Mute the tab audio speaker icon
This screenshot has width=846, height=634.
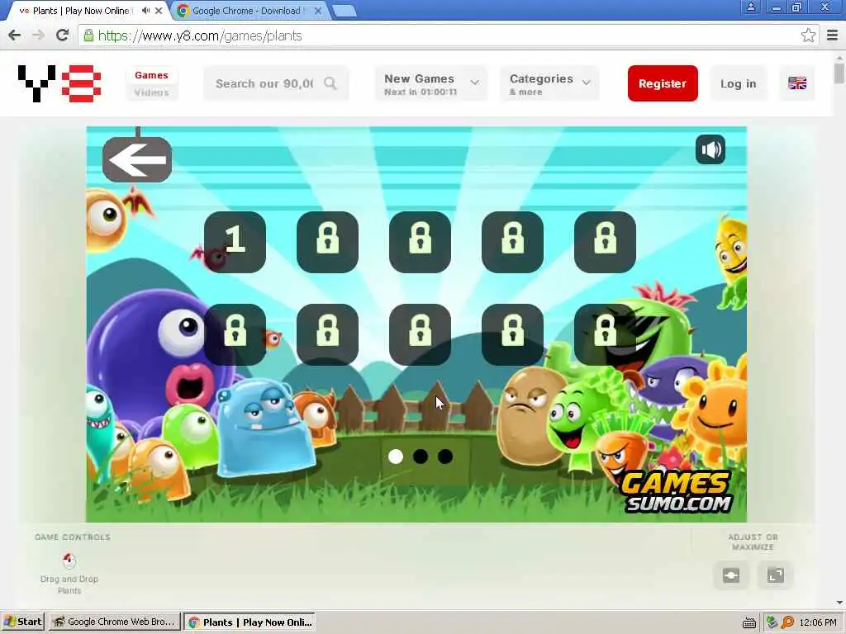[145, 10]
